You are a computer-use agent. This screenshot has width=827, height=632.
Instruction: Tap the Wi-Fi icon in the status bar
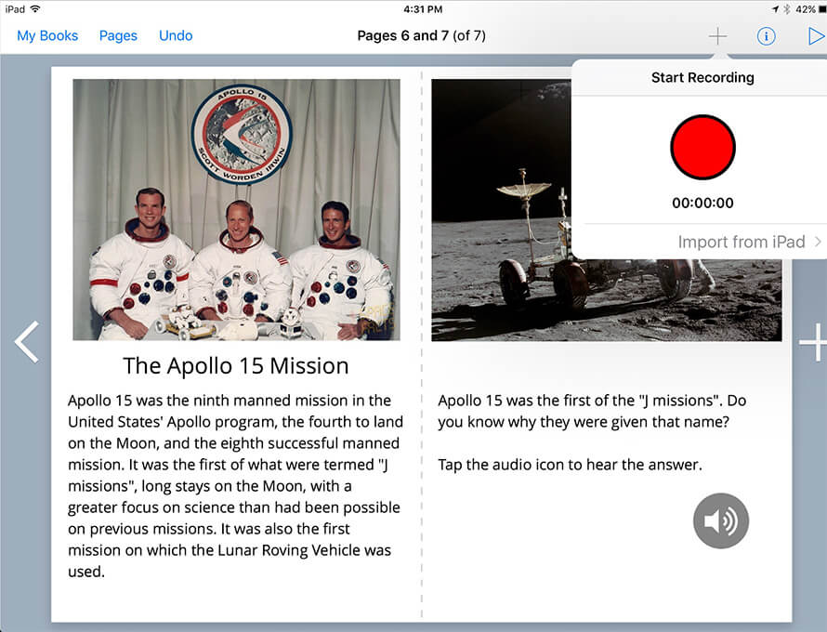(33, 7)
